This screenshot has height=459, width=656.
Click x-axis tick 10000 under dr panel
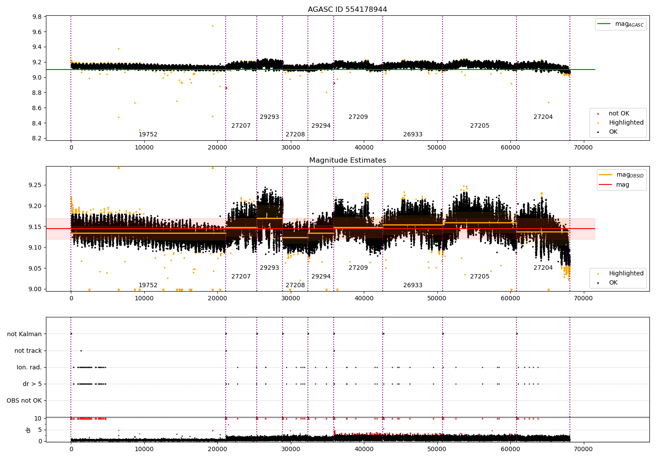click(x=144, y=449)
